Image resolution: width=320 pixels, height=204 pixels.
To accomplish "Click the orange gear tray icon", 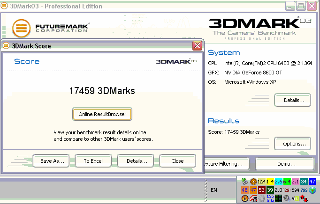I will click(253, 182).
